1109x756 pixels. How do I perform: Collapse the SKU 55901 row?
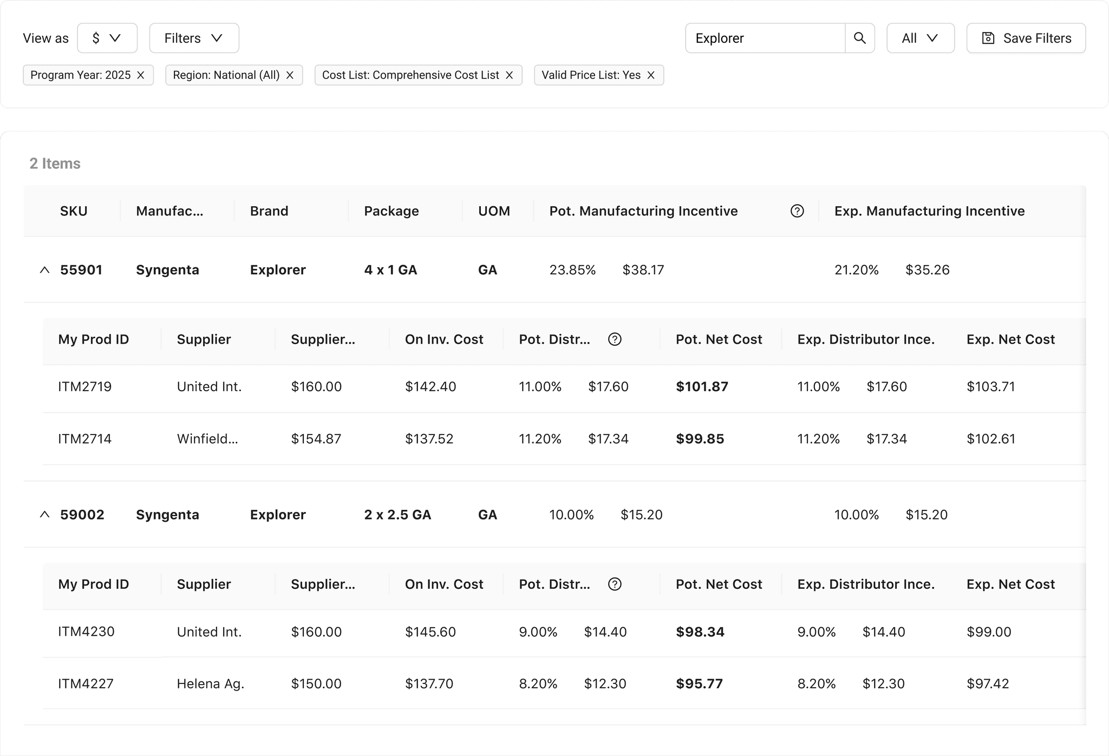click(x=45, y=269)
